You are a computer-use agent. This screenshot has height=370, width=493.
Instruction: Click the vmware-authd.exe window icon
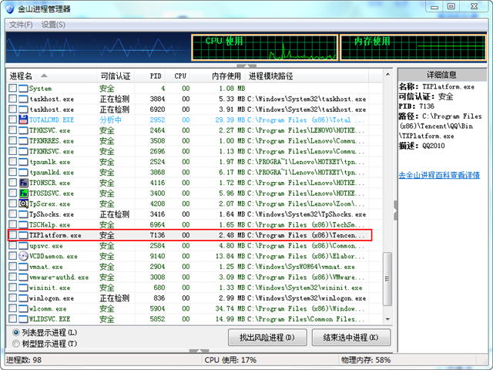tap(23, 277)
